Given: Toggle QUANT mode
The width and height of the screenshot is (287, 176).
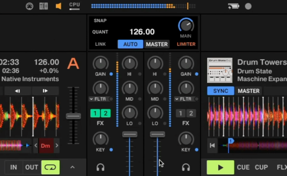Looking at the screenshot, I should pyautogui.click(x=100, y=32).
